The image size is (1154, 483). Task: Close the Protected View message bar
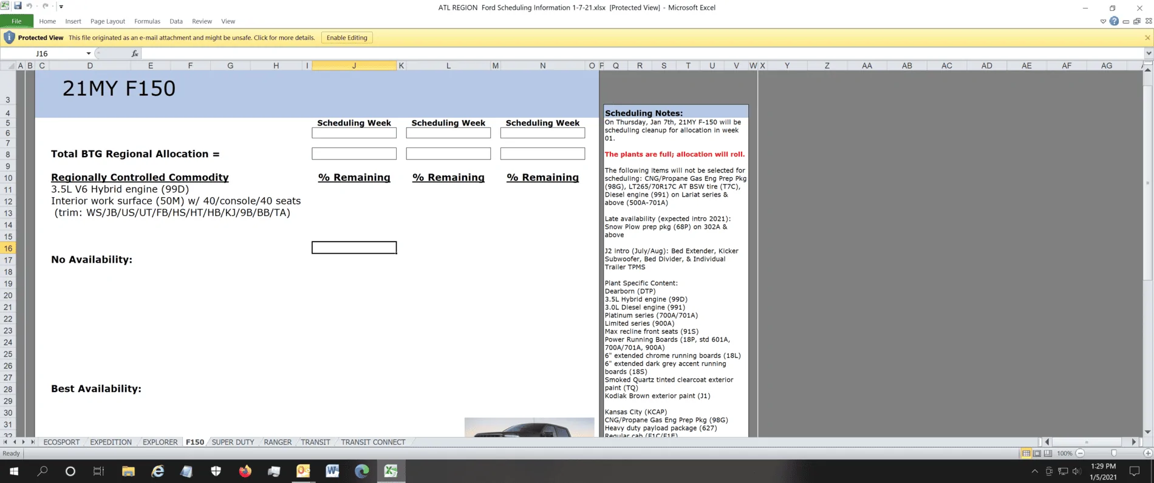coord(1147,38)
